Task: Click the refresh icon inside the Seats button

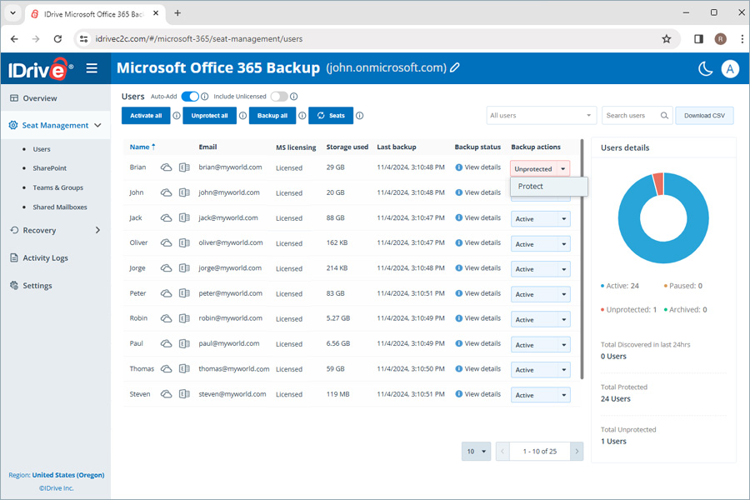Action: 320,116
